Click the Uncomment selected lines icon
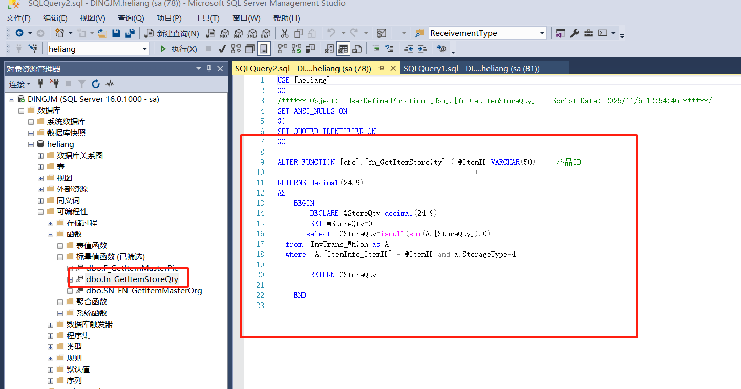Screen dimensions: 741x389 click(x=389, y=49)
